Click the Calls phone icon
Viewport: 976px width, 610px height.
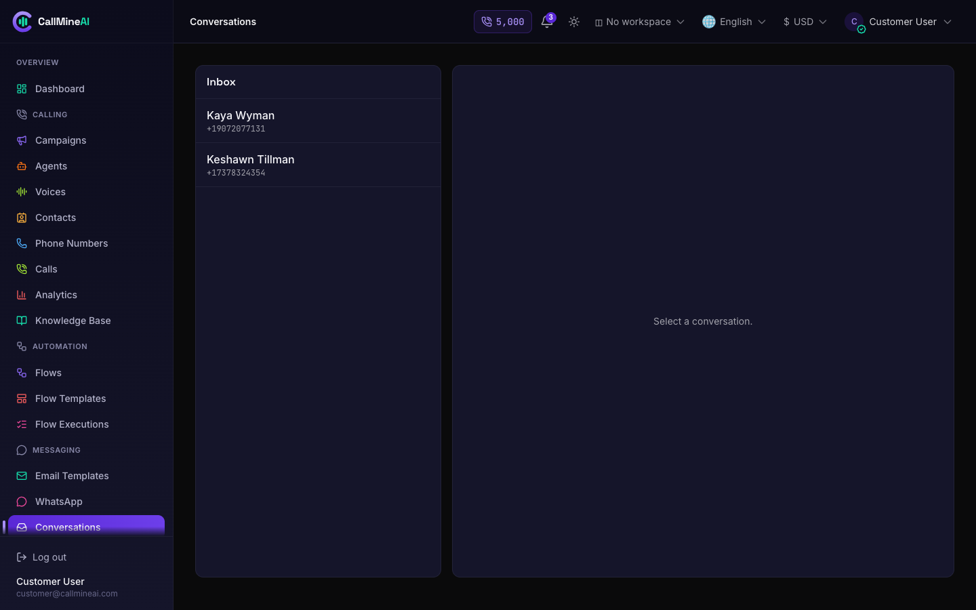(x=22, y=269)
